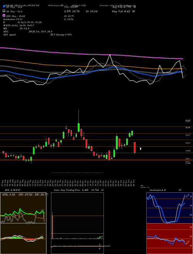The width and height of the screenshot is (193, 254).
Task: Click the MACD: 14.61, 14.16, 0.45 line
Action: click(19, 25)
